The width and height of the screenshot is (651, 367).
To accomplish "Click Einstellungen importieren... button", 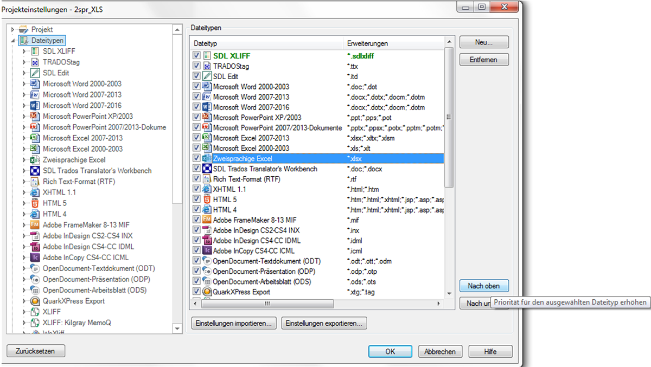I will pos(234,323).
